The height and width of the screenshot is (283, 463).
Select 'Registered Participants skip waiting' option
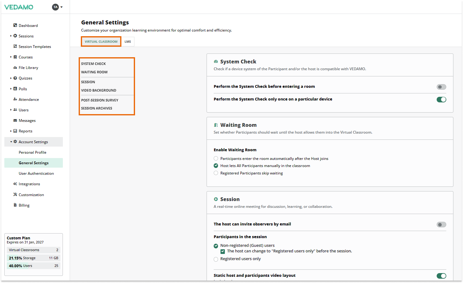pos(216,173)
